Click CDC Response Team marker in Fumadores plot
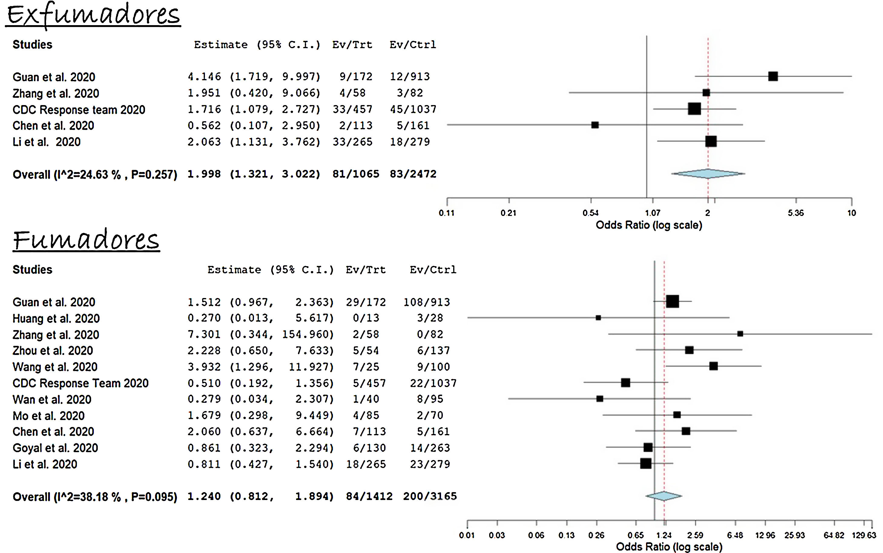Image resolution: width=883 pixels, height=553 pixels. tap(625, 382)
